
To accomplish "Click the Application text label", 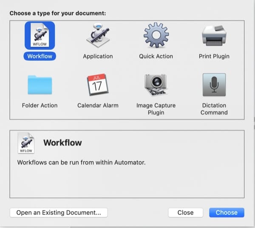I will pos(98,56).
